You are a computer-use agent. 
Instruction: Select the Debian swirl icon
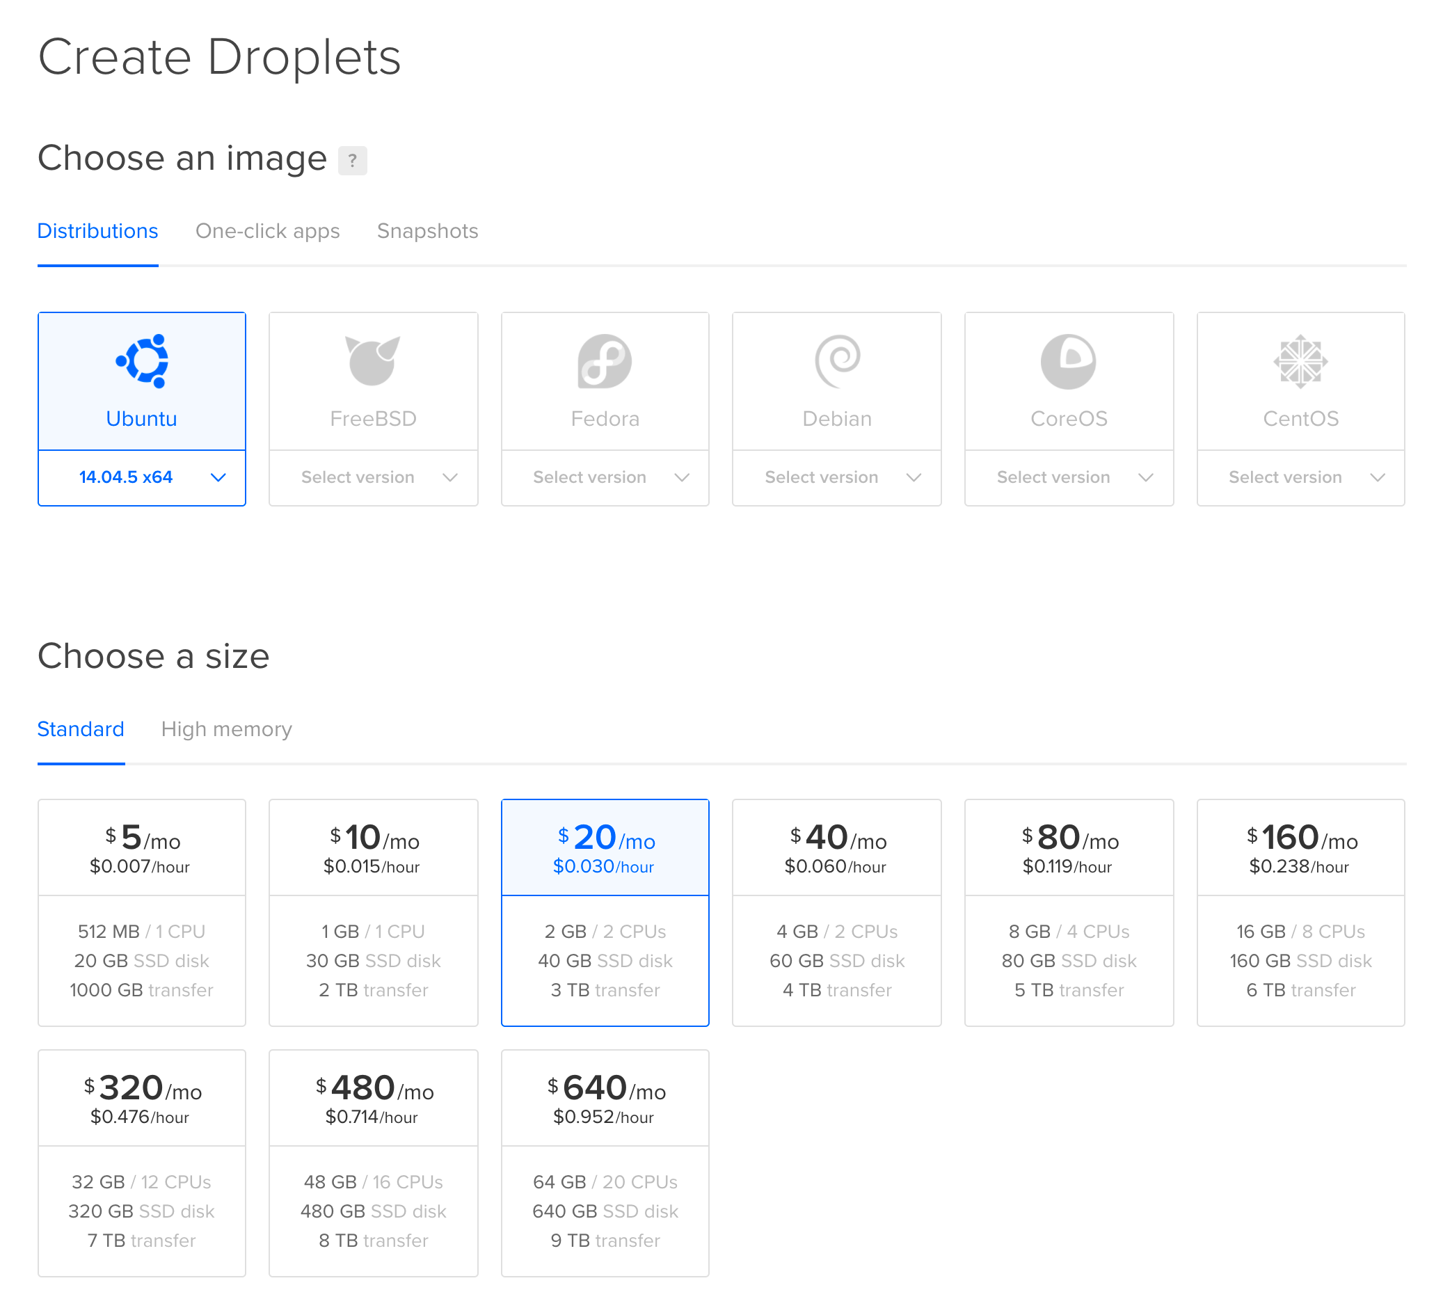coord(837,362)
